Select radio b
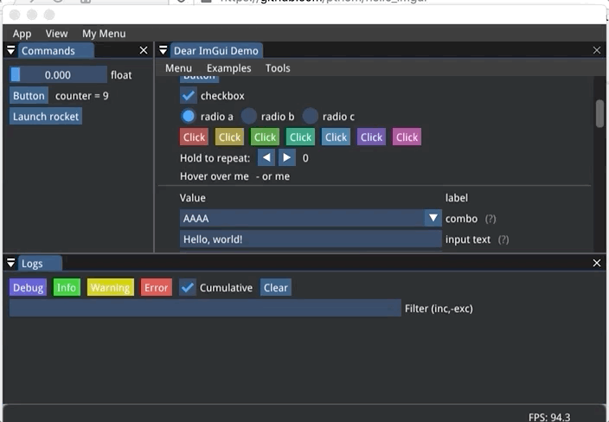The height and width of the screenshot is (422, 609). point(249,116)
